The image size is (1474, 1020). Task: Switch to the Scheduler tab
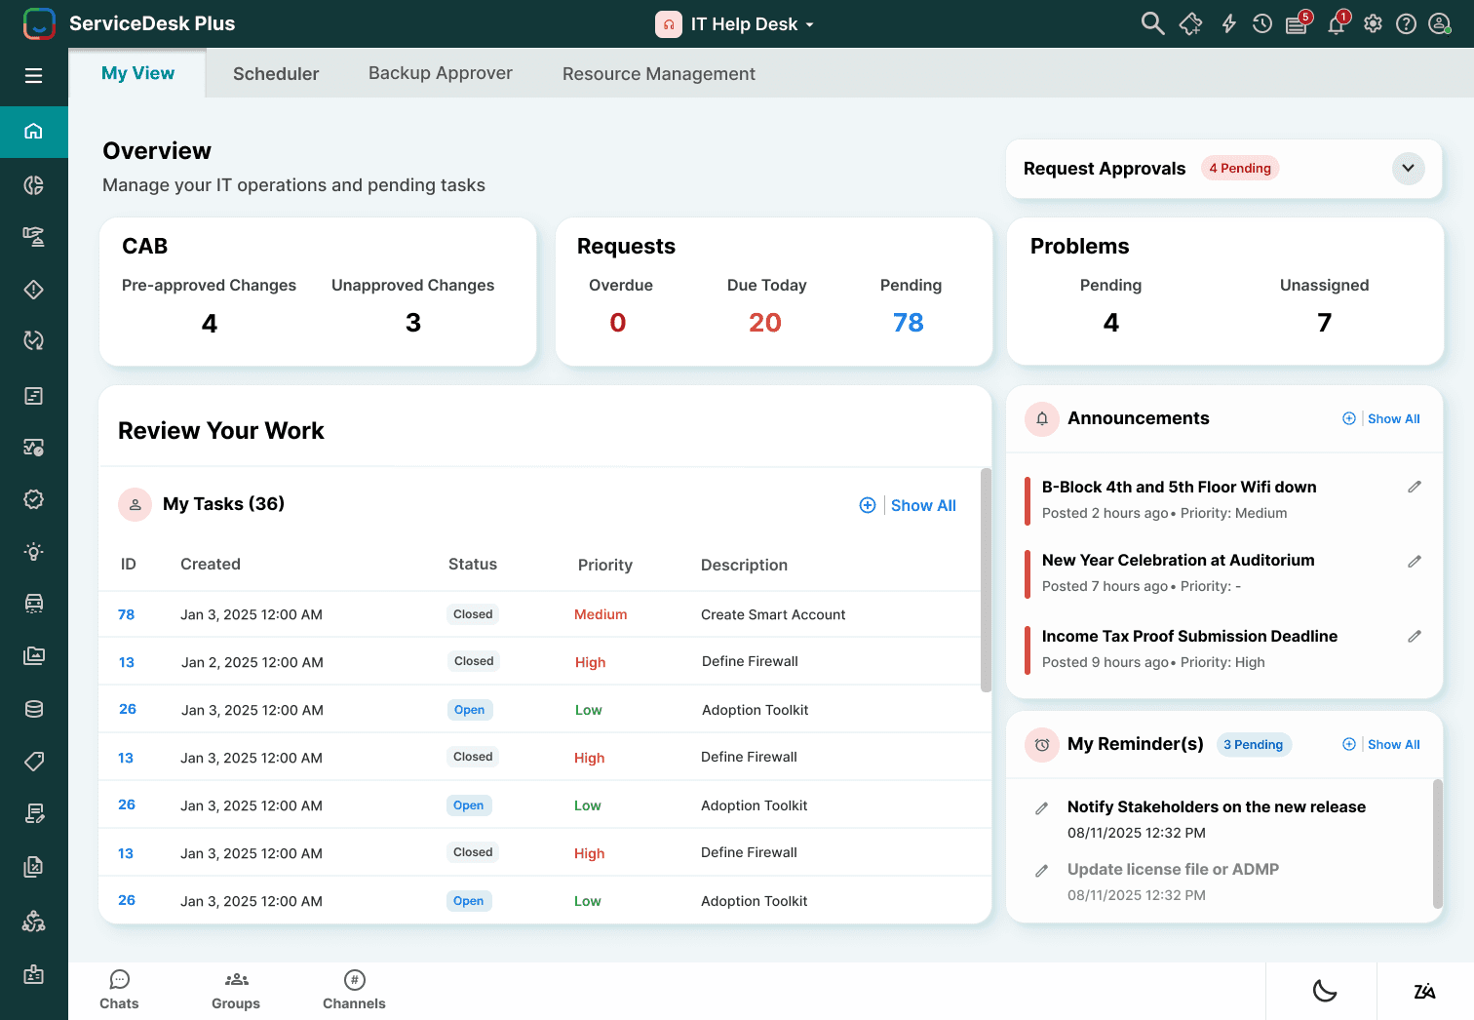276,73
